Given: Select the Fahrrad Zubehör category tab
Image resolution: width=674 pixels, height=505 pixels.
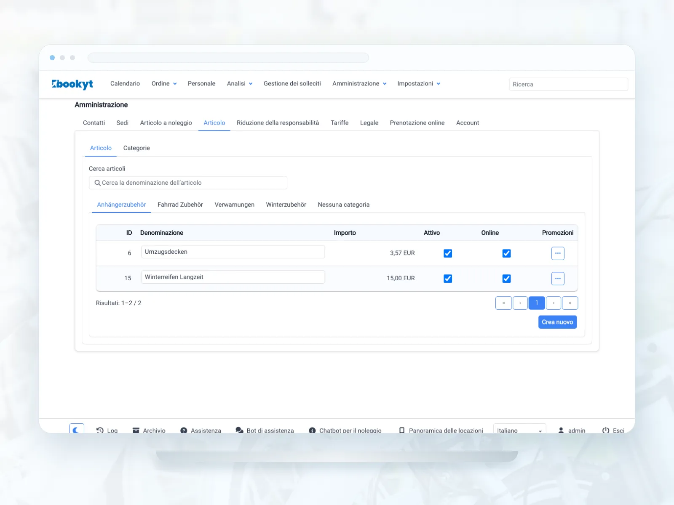Looking at the screenshot, I should (x=180, y=205).
